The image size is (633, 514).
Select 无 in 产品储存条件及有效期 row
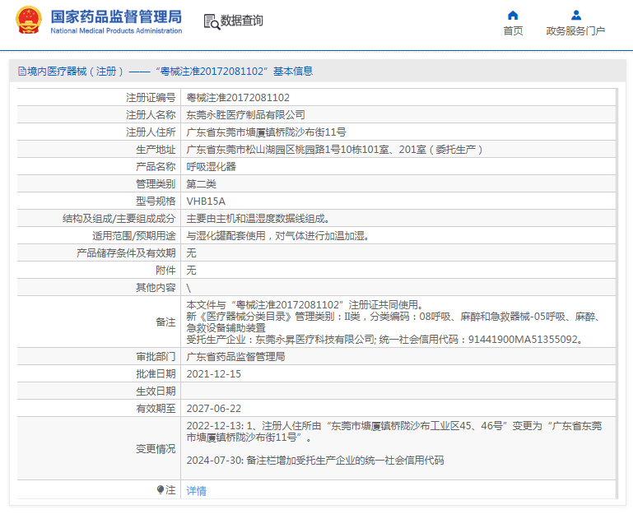click(x=191, y=253)
